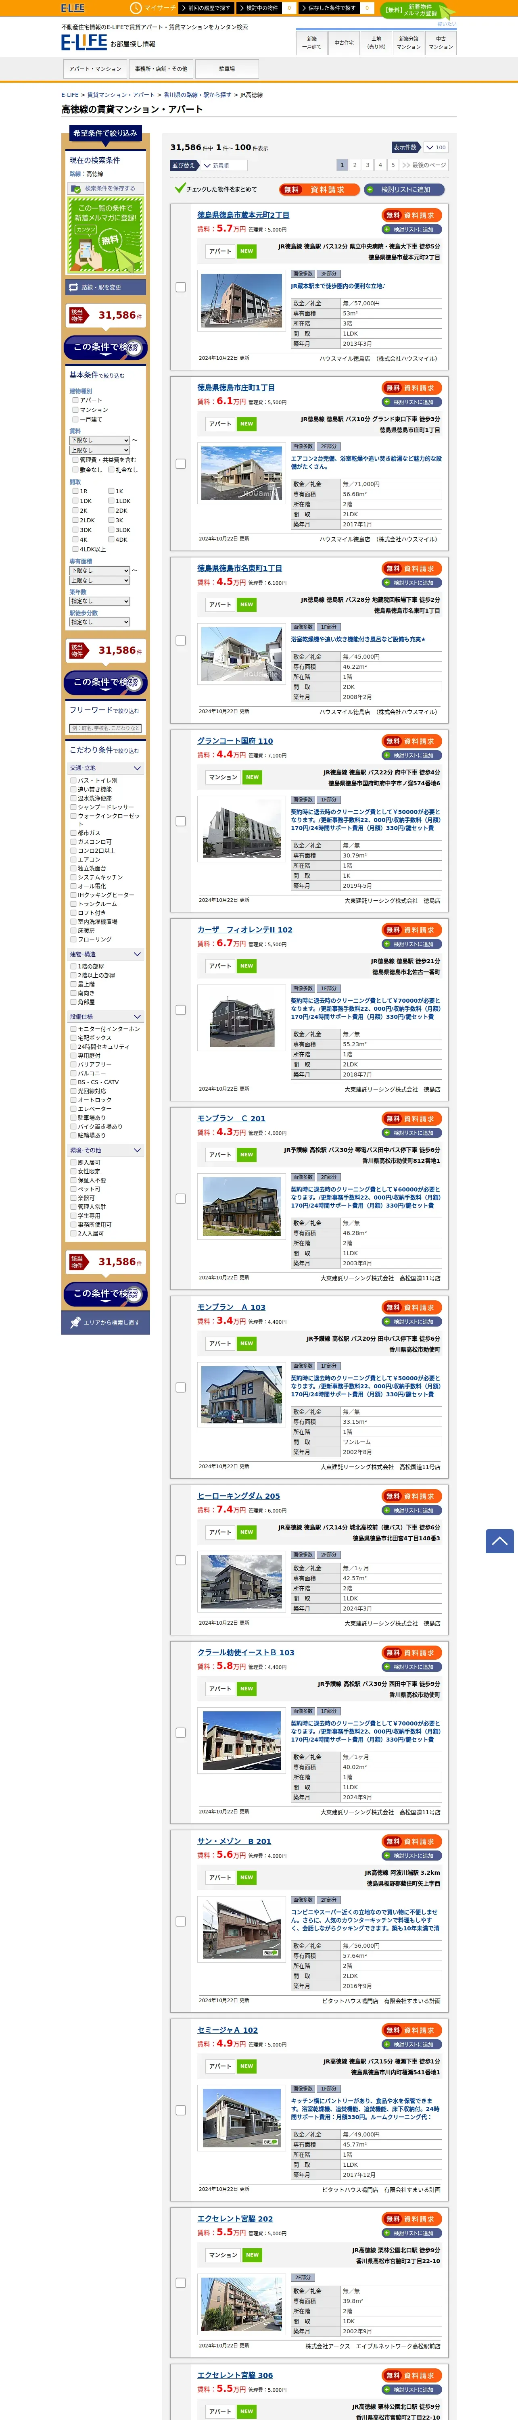This screenshot has width=518, height=2420.
Task: Click 香川県の路線・駅から探す breadcrumb
Action: point(197,95)
